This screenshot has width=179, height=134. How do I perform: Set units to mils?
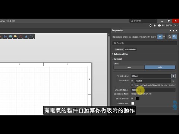click(x=160, y=67)
